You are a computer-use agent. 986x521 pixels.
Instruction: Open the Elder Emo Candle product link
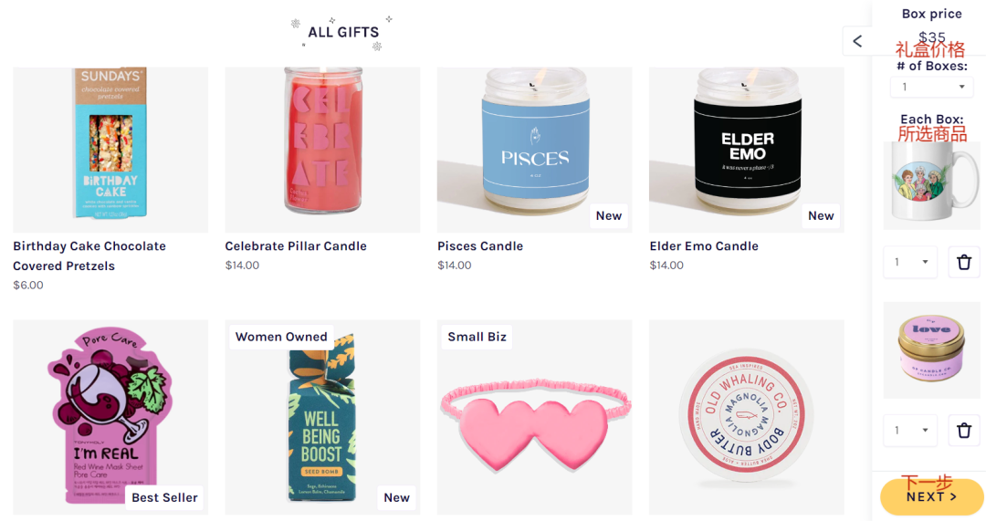[x=704, y=245]
